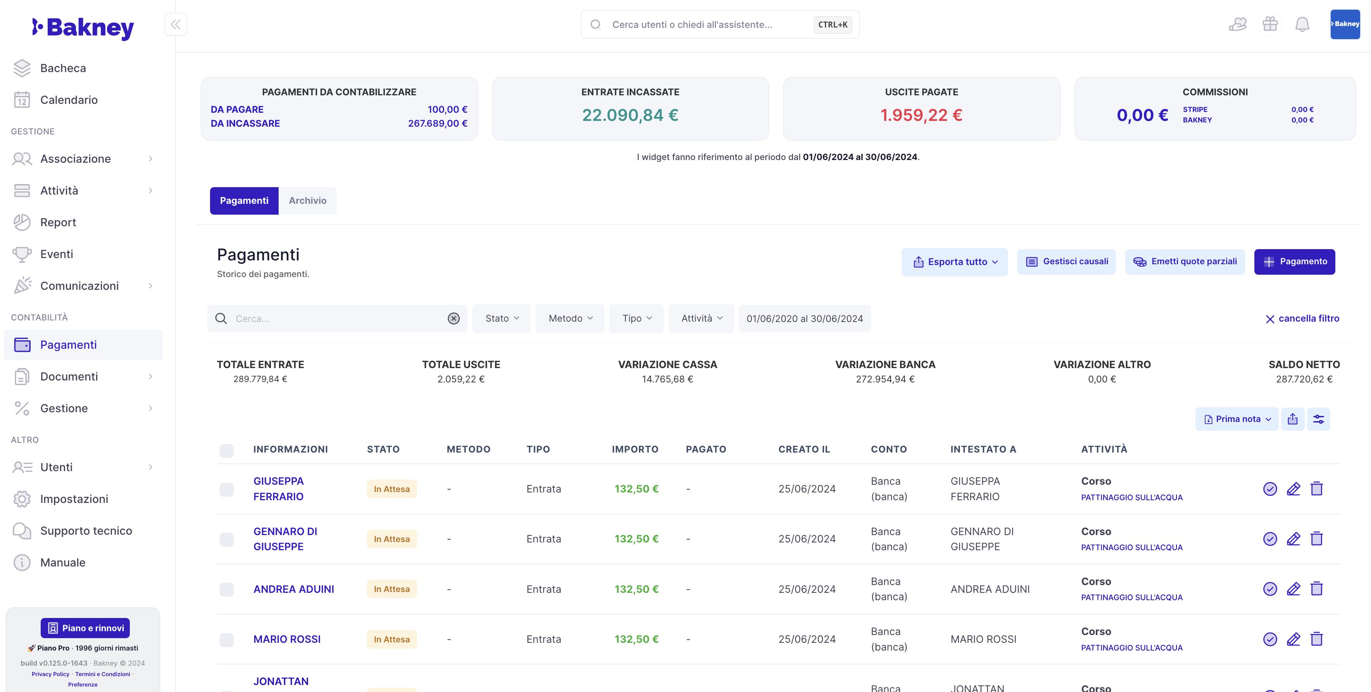Screen dimensions: 1371x692
Task: Expand the Comunicazioni sidebar menu
Action: coord(83,286)
